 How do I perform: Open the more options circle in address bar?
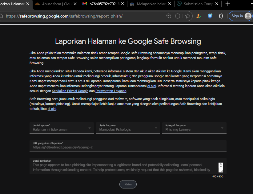(178, 16)
